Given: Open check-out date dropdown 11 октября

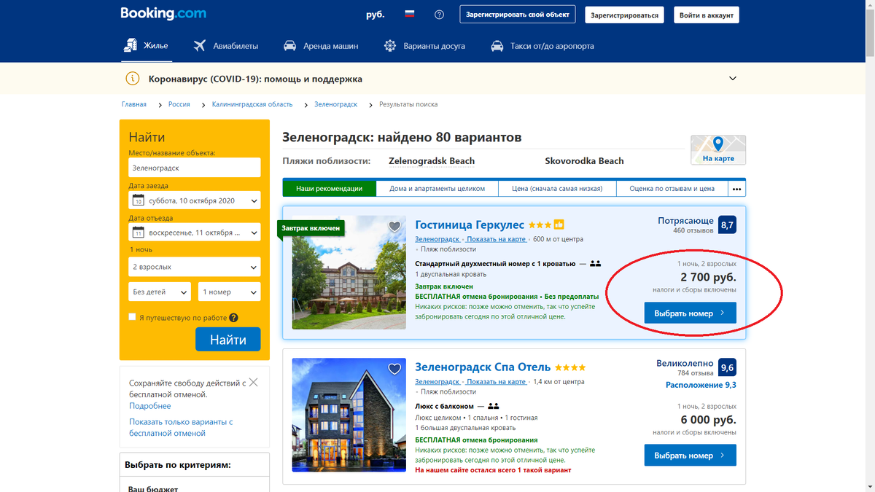Looking at the screenshot, I should click(x=195, y=233).
